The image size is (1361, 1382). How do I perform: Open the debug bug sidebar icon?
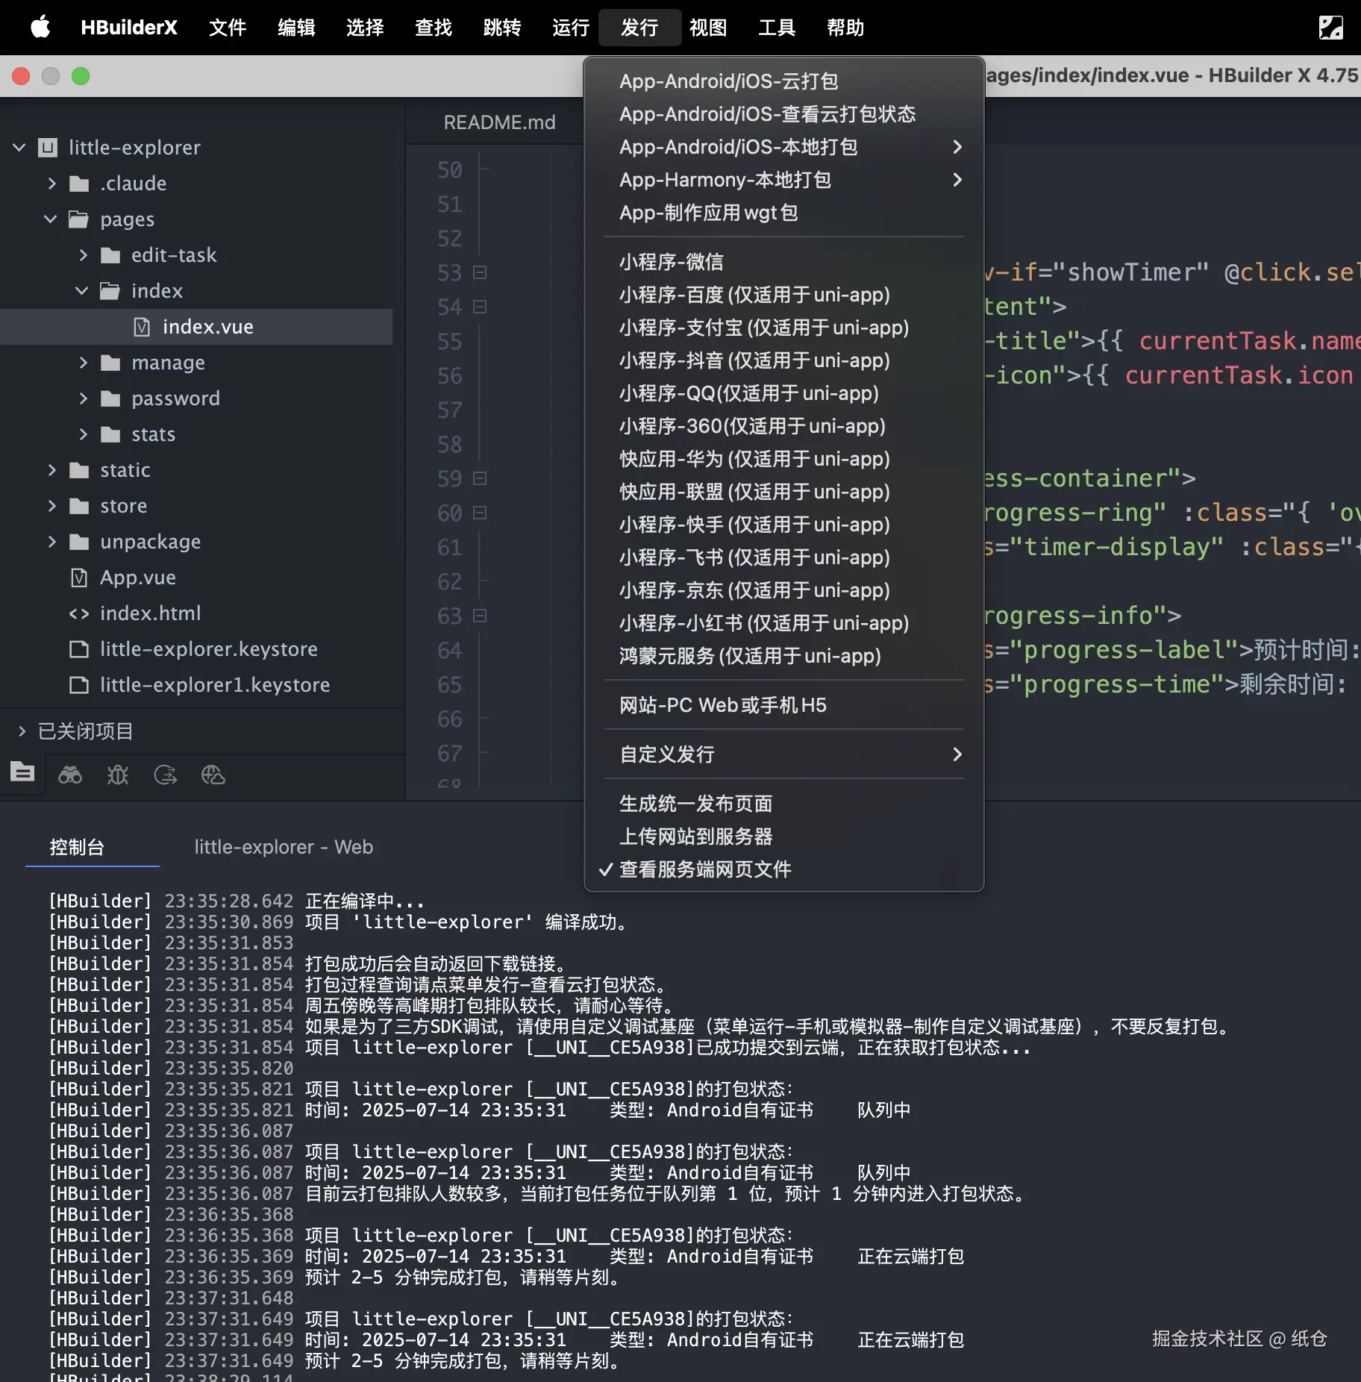pos(118,775)
